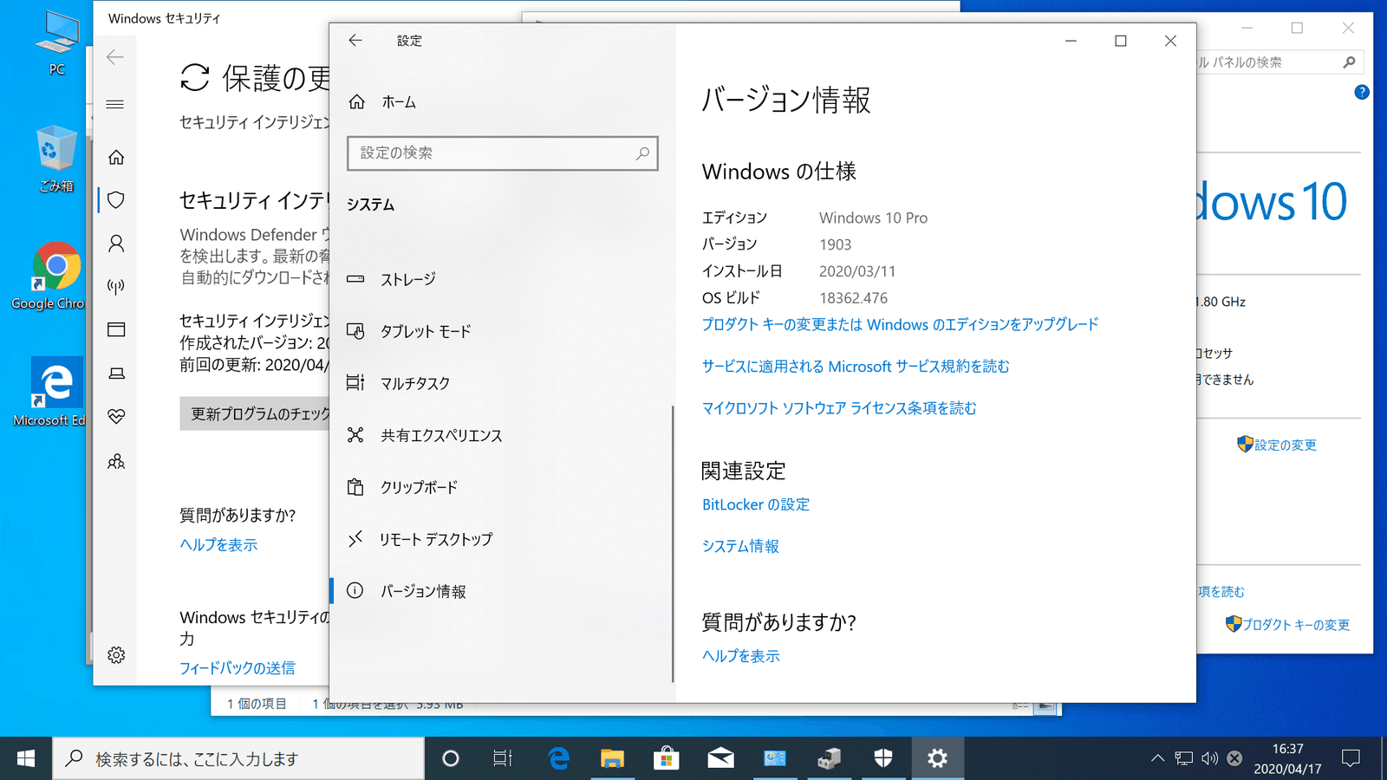
Task: Open Device performance heart icon
Action: [x=116, y=417]
